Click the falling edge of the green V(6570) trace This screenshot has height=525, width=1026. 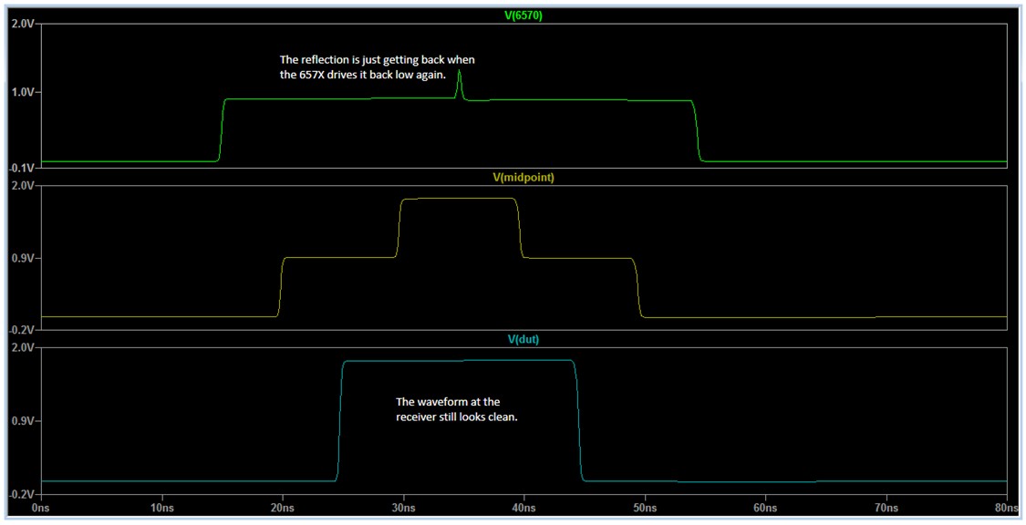(696, 132)
